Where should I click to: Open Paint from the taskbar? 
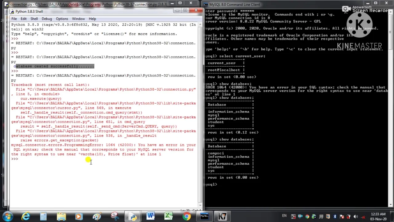[97, 216]
